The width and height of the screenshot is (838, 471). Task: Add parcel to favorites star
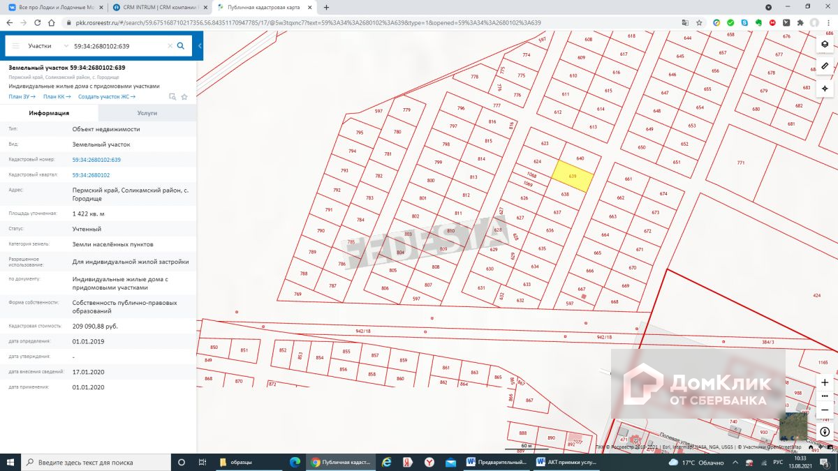[184, 97]
